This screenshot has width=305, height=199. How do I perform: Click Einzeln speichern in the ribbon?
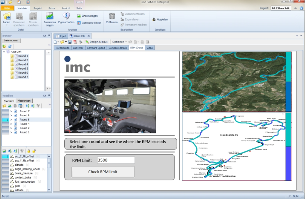(x=33, y=19)
